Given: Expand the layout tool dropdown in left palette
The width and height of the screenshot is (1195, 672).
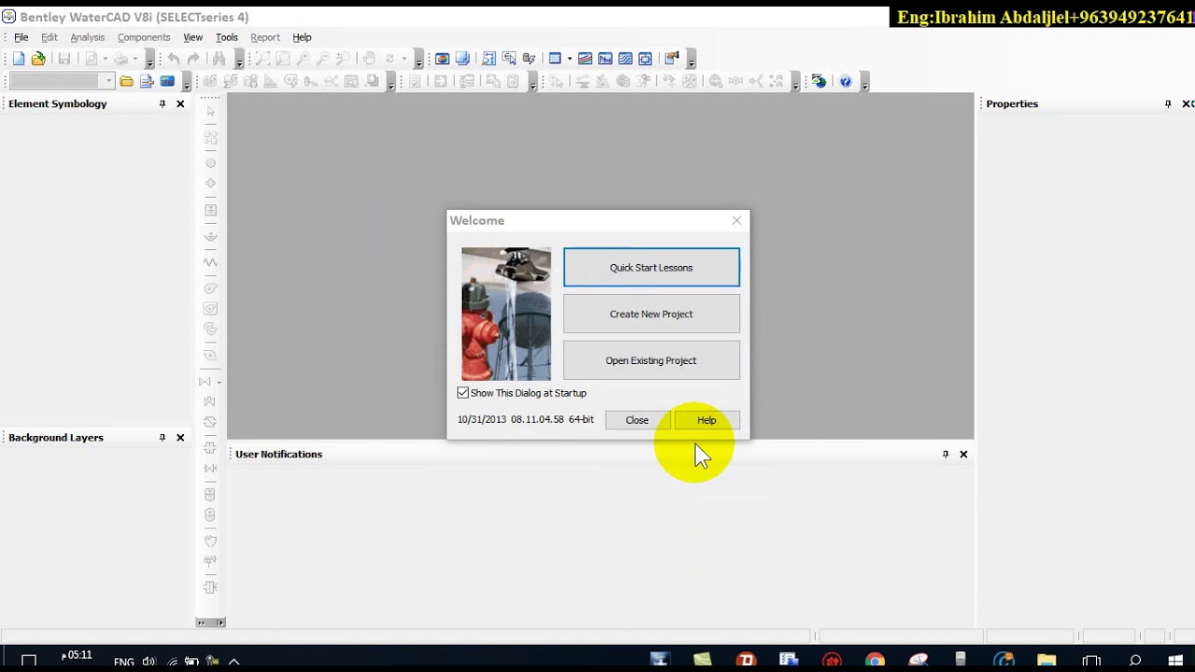Looking at the screenshot, I should (219, 383).
